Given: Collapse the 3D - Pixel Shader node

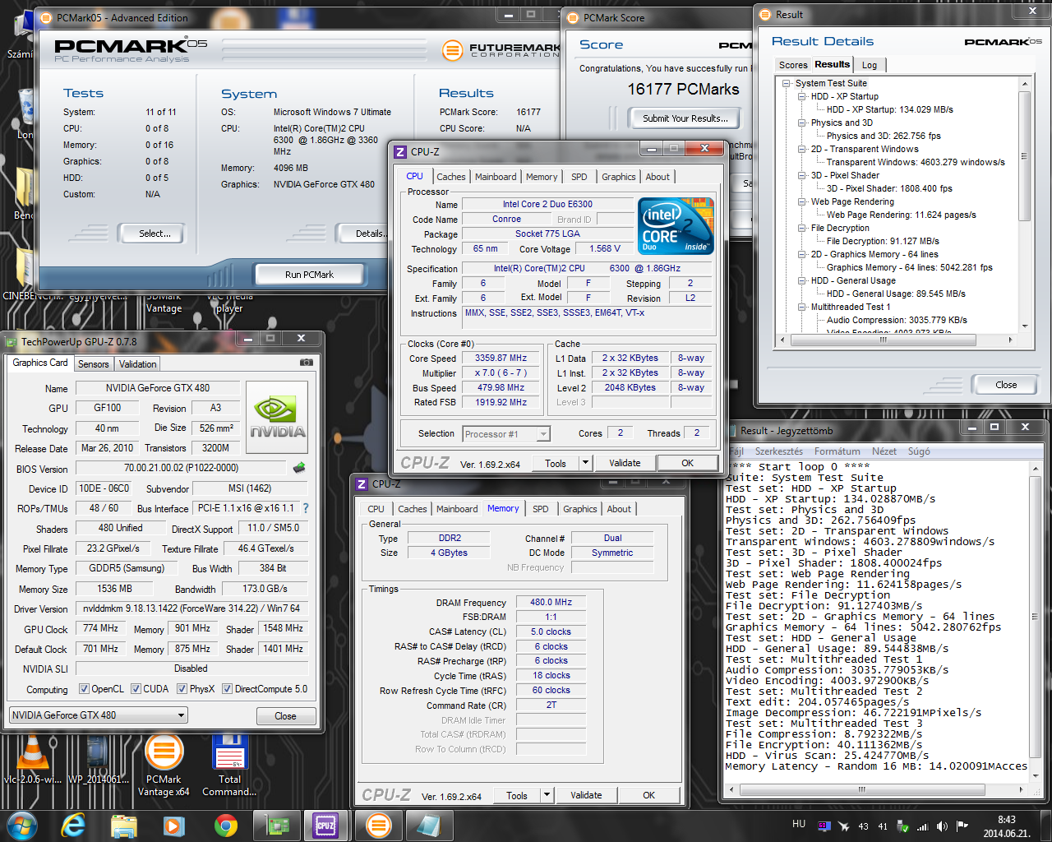Looking at the screenshot, I should pos(801,175).
